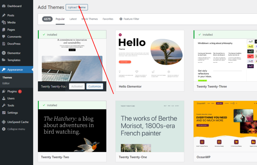Switch to the Block Themes tab
This screenshot has width=257, height=165.
(x=90, y=19)
